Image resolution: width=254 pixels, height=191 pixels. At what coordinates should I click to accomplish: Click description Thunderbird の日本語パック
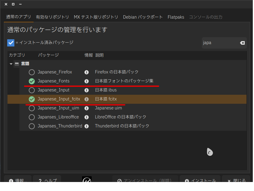click(122, 126)
